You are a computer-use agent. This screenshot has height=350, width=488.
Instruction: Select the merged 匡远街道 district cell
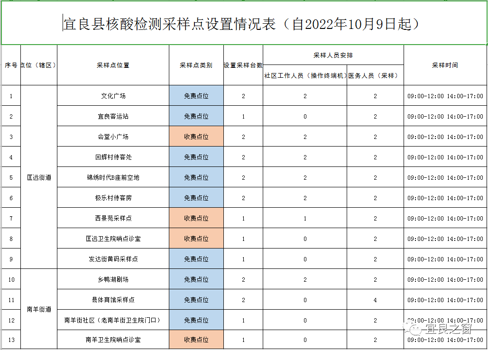coord(38,177)
